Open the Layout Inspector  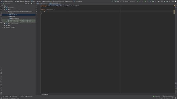pos(168,96)
